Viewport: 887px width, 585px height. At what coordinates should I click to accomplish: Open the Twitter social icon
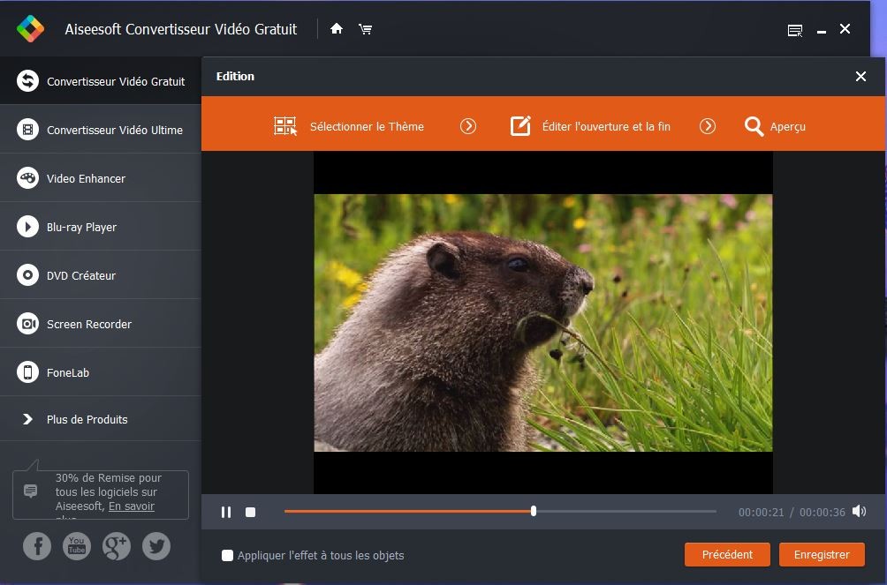coord(156,546)
